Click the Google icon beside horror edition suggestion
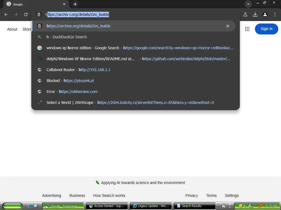Screen dimensions: 281x210 [x=40, y=48]
